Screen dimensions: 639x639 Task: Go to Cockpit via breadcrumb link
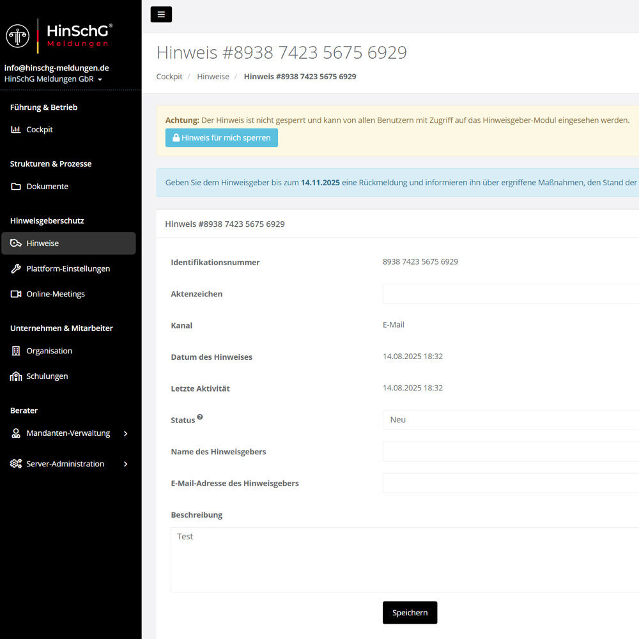(x=169, y=77)
